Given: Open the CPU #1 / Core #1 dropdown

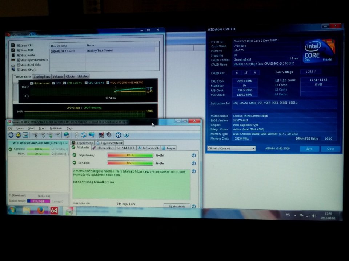Looking at the screenshot, I should coord(231,149).
